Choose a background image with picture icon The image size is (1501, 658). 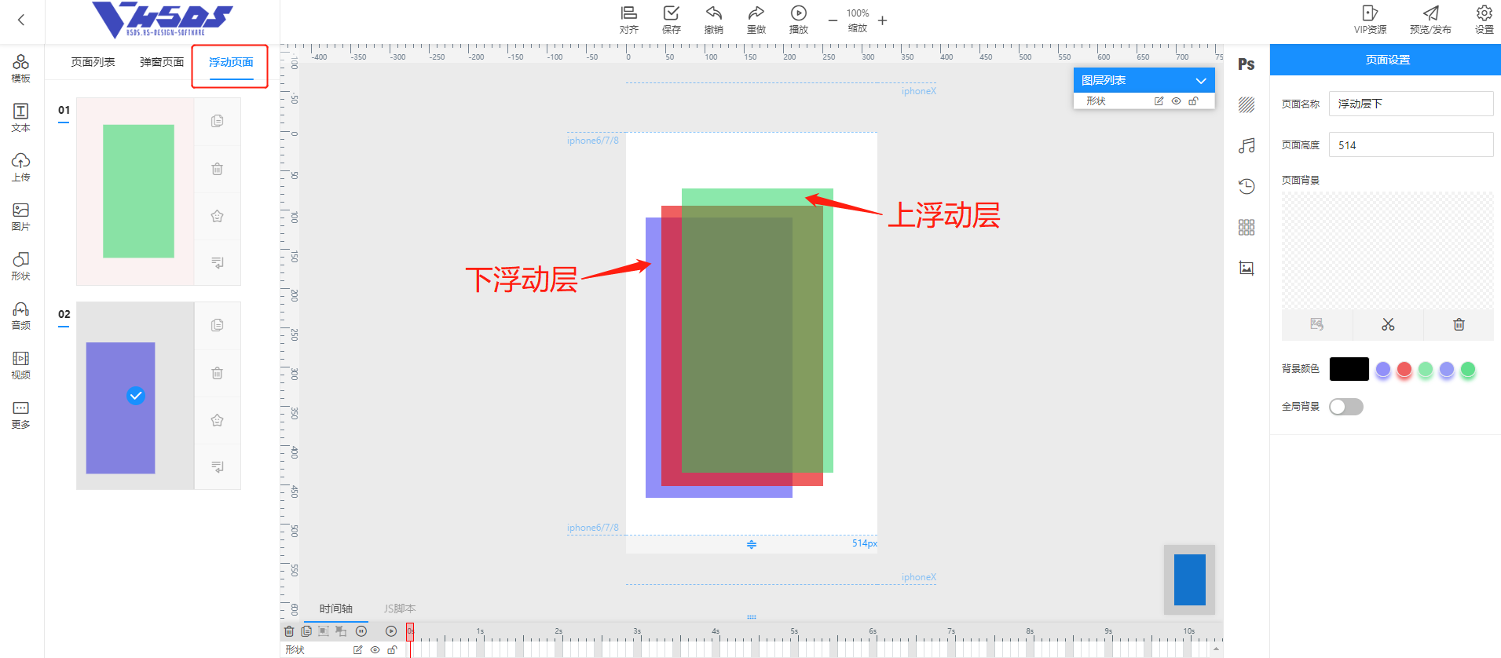(x=1317, y=324)
